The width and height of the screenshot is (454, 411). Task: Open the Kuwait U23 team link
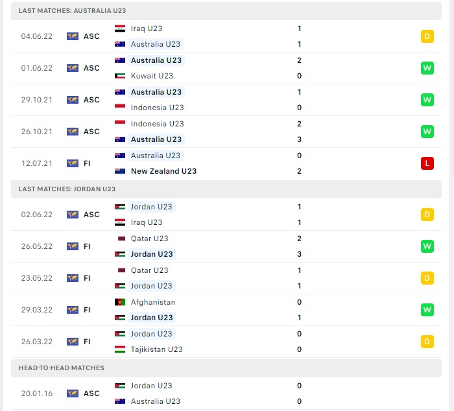pyautogui.click(x=152, y=76)
